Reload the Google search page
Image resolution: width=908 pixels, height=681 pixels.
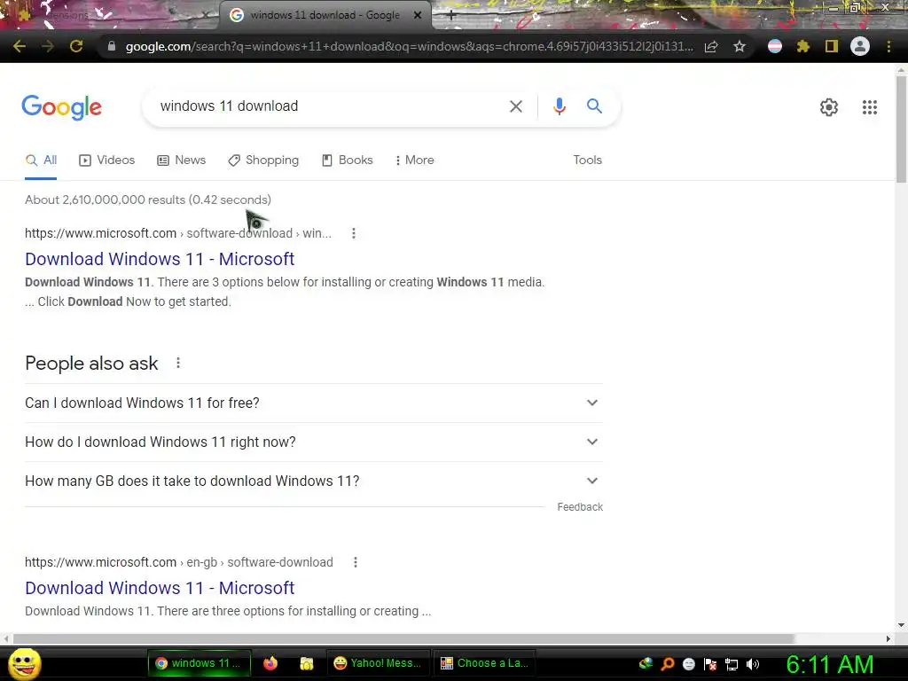click(76, 46)
